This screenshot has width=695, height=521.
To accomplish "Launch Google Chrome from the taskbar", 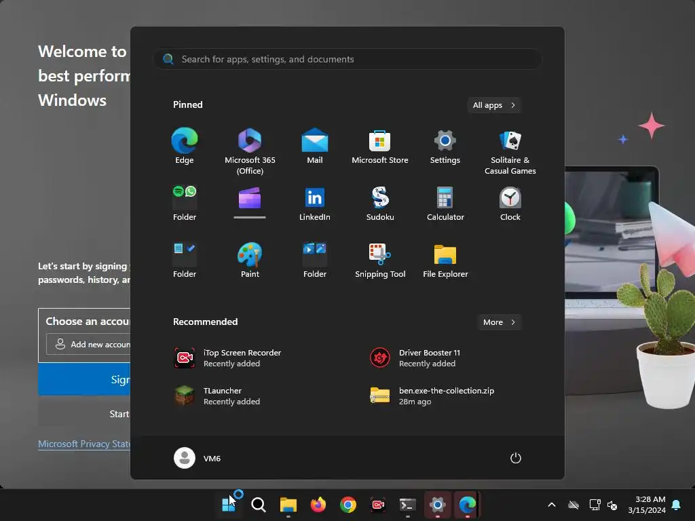I will pyautogui.click(x=348, y=504).
